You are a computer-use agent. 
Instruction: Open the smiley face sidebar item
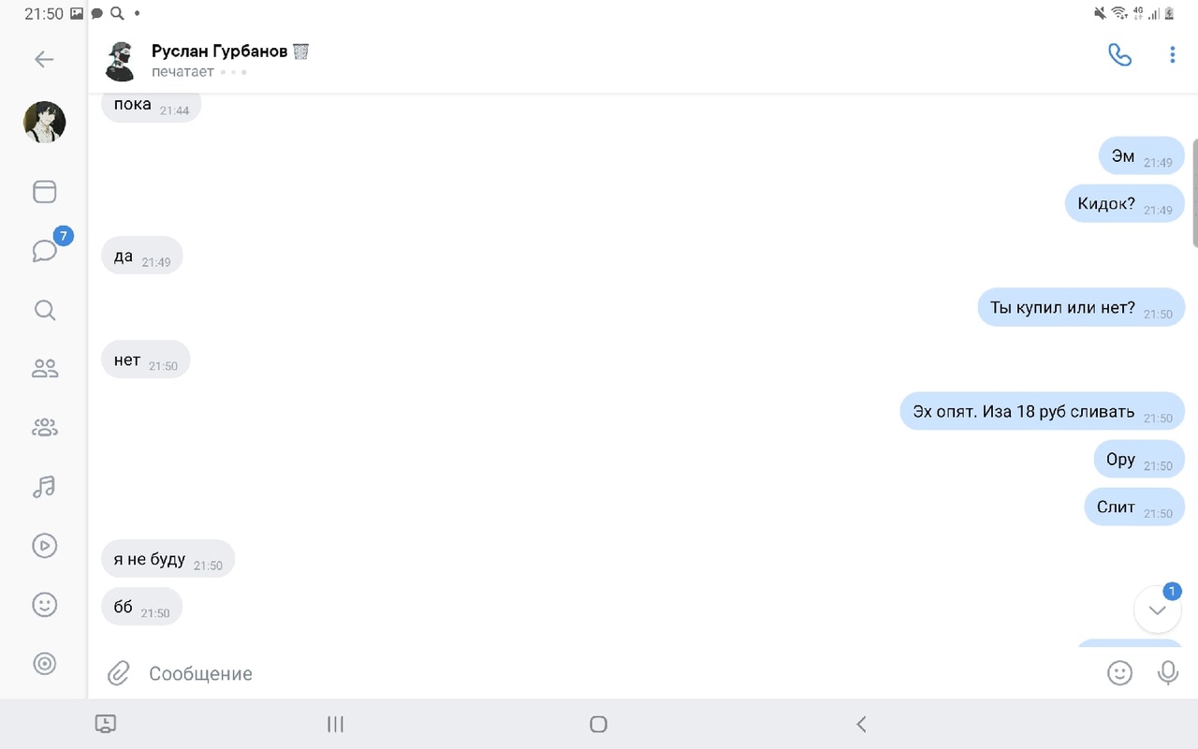(x=44, y=605)
